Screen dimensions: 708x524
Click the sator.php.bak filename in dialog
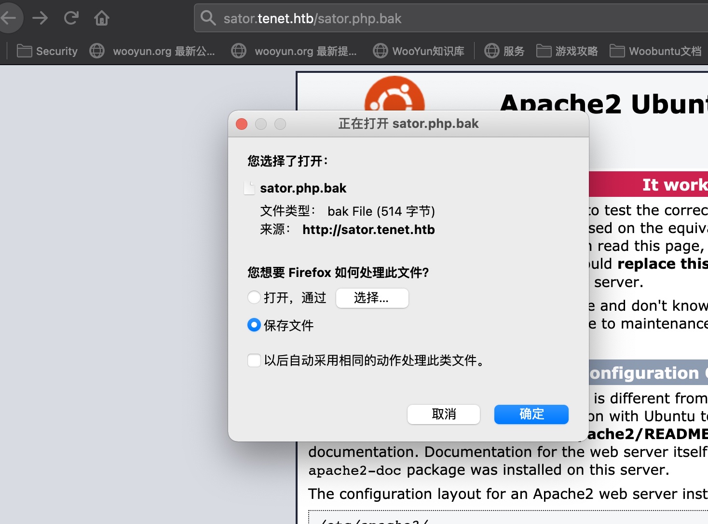point(303,188)
